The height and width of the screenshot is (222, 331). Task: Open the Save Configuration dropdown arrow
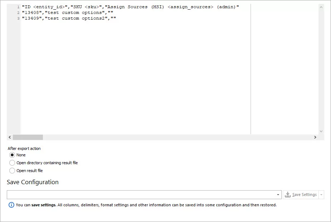coord(278,195)
